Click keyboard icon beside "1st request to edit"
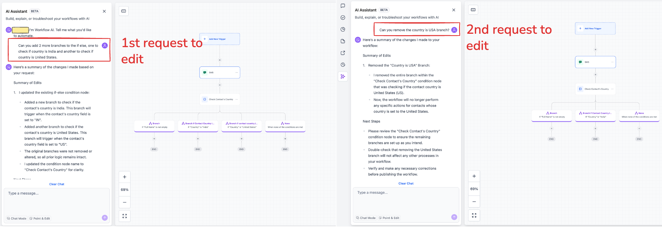662x229 pixels. point(124,11)
